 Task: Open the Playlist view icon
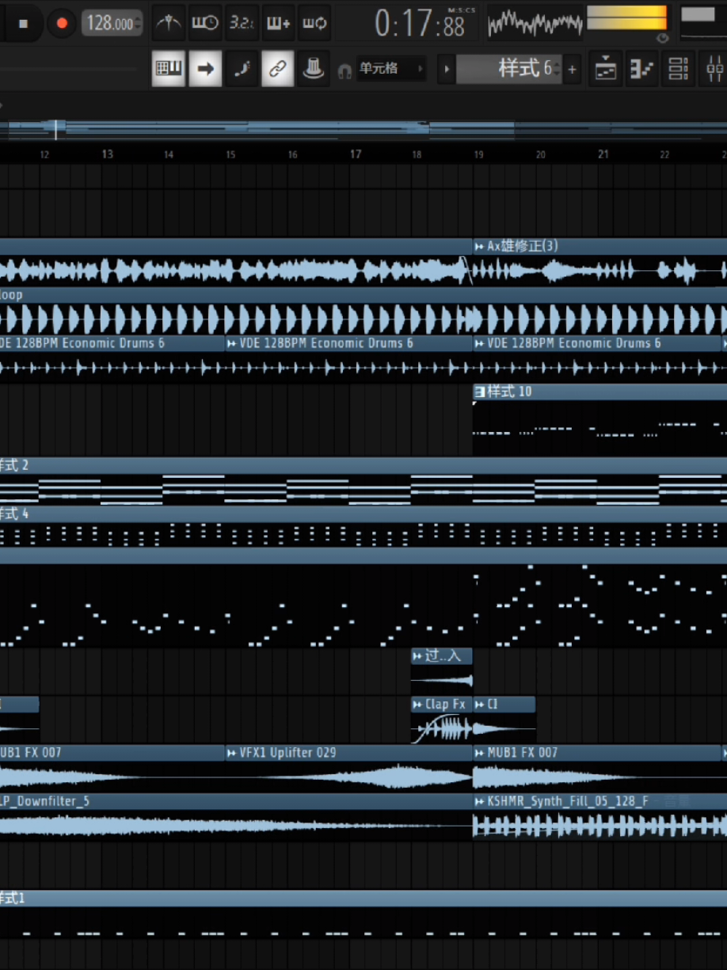[606, 69]
